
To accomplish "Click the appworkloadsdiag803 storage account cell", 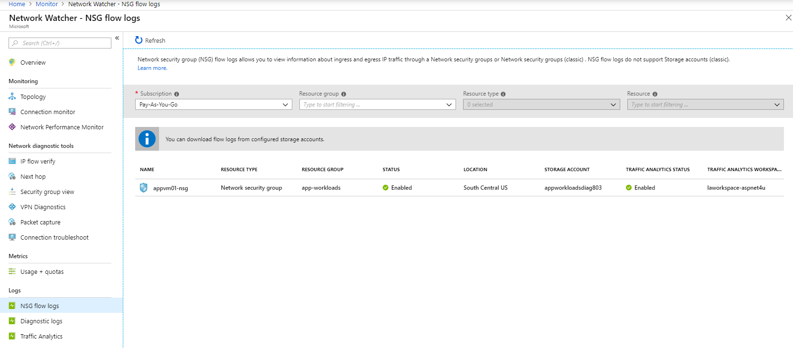I will 573,188.
